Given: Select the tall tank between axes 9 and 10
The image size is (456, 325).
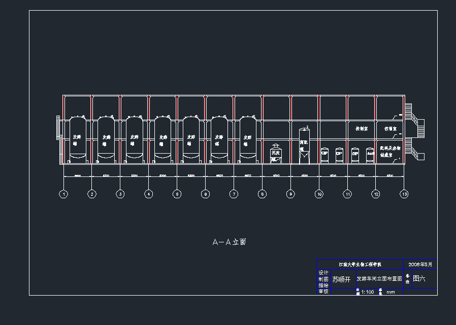Looking at the screenshot, I should [x=304, y=145].
